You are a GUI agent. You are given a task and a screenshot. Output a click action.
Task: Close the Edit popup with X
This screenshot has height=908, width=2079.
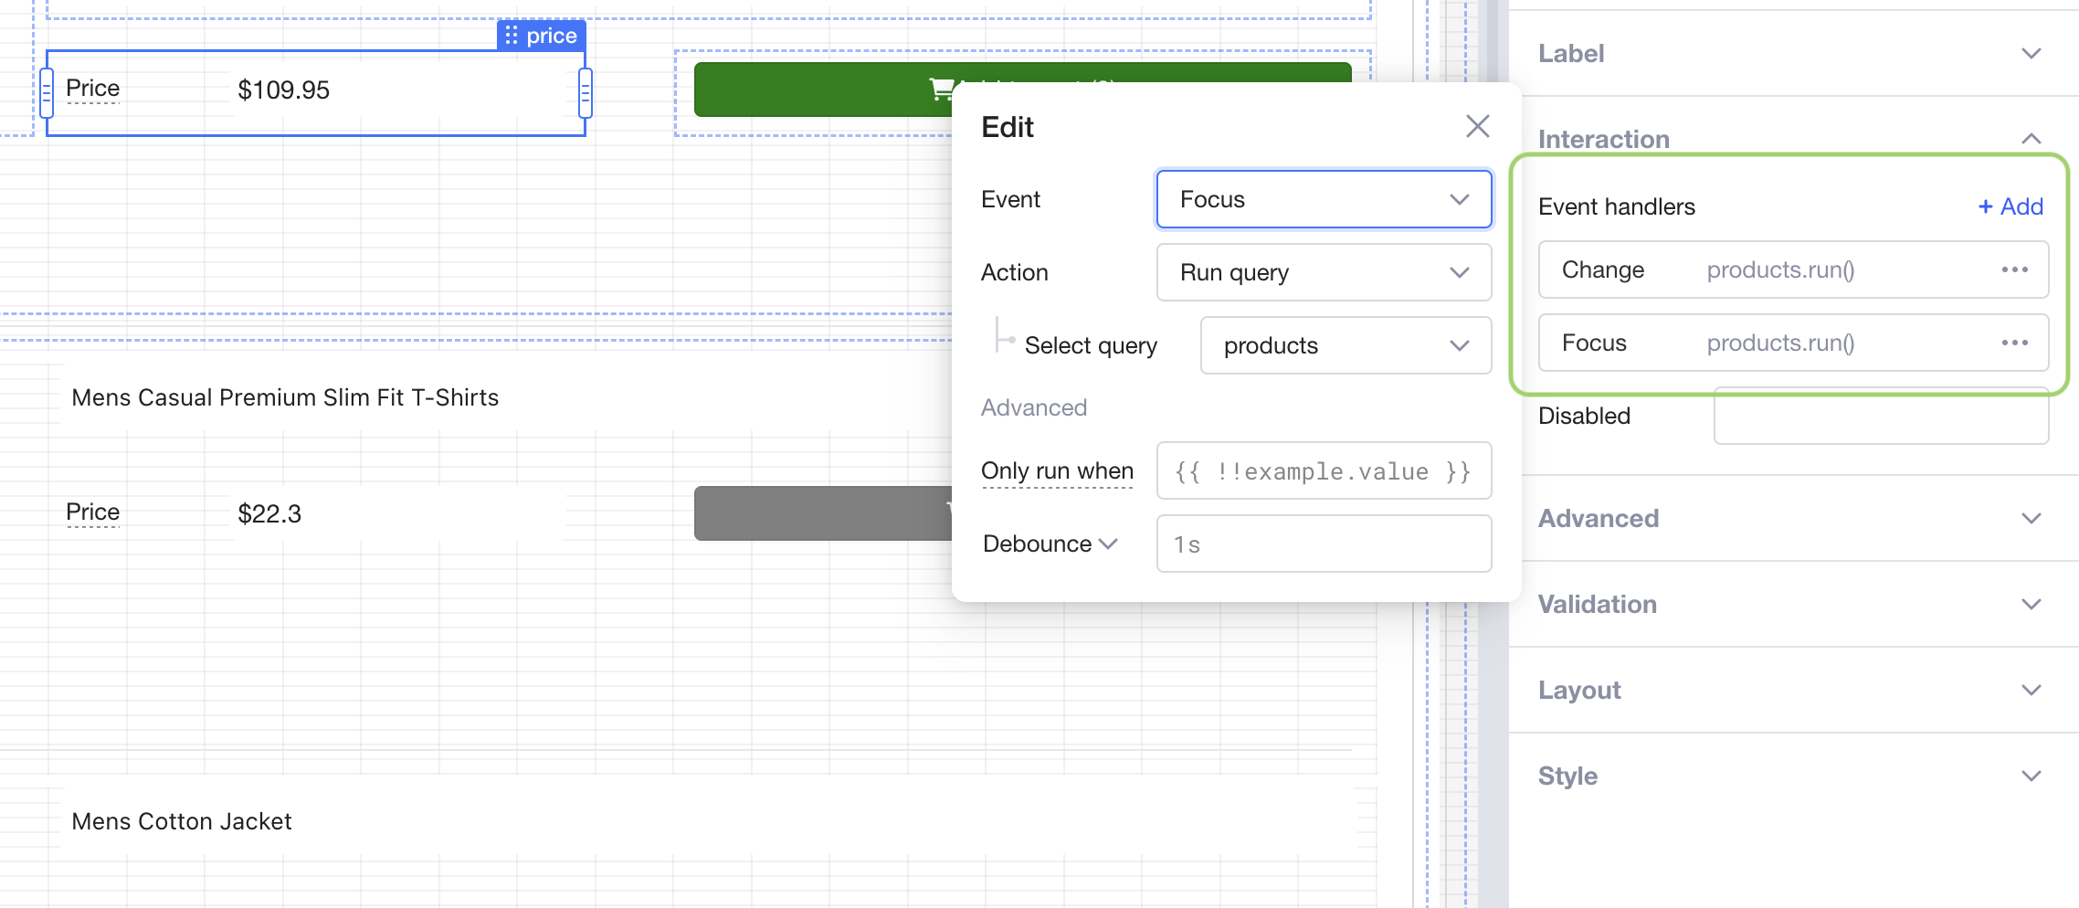click(1477, 126)
